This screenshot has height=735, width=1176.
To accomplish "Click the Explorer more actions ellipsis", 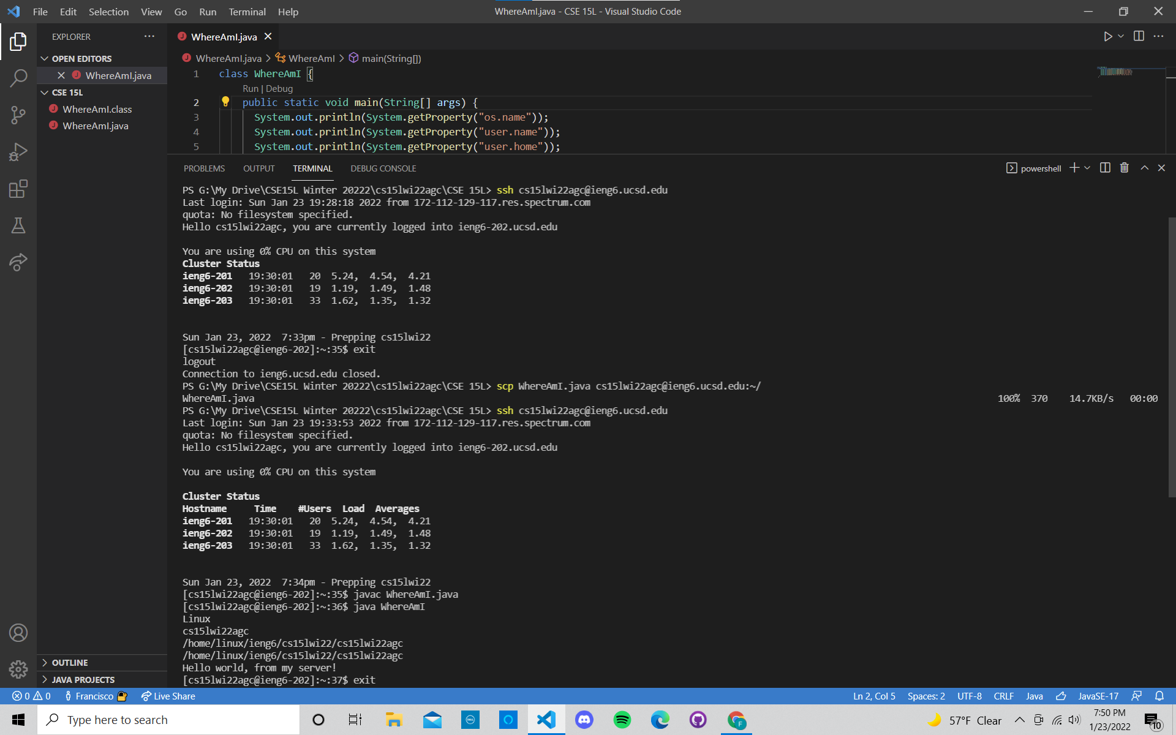I will pos(149,37).
